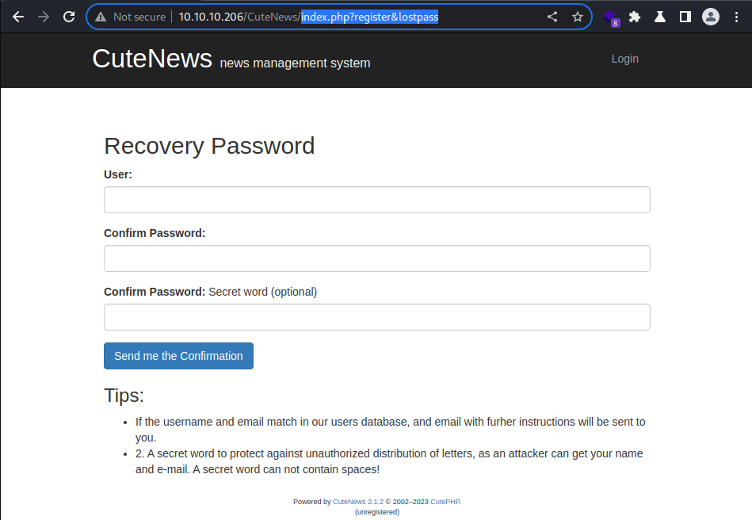The height and width of the screenshot is (520, 752).
Task: Open the CuteNews 2.1.2 footer link
Action: tap(358, 502)
